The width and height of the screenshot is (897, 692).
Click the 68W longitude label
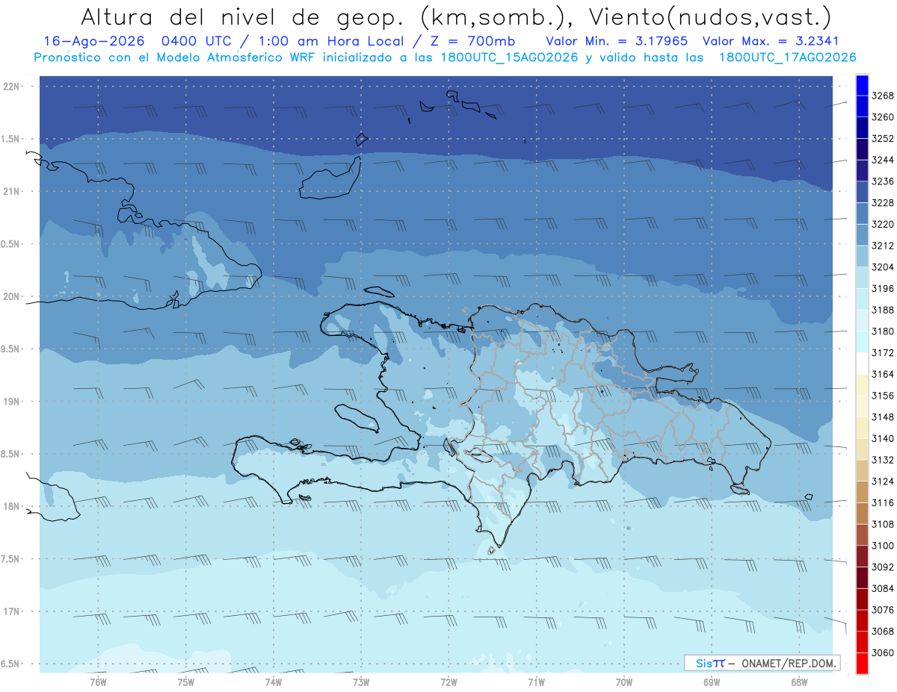pyautogui.click(x=799, y=682)
